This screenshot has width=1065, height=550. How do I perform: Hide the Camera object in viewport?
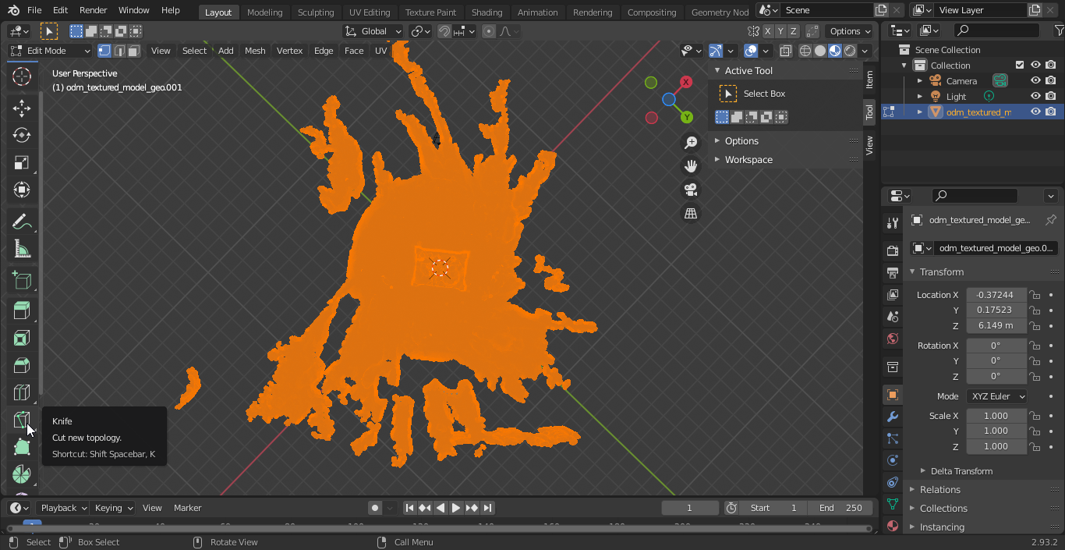[1035, 80]
